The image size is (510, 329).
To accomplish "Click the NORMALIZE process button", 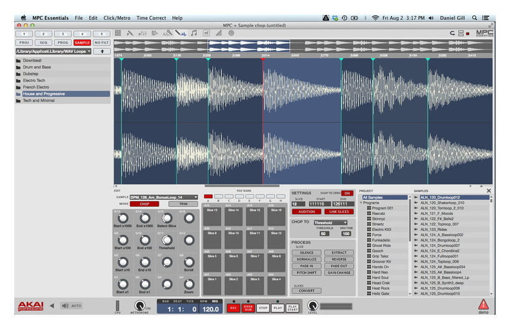I will pyautogui.click(x=307, y=259).
